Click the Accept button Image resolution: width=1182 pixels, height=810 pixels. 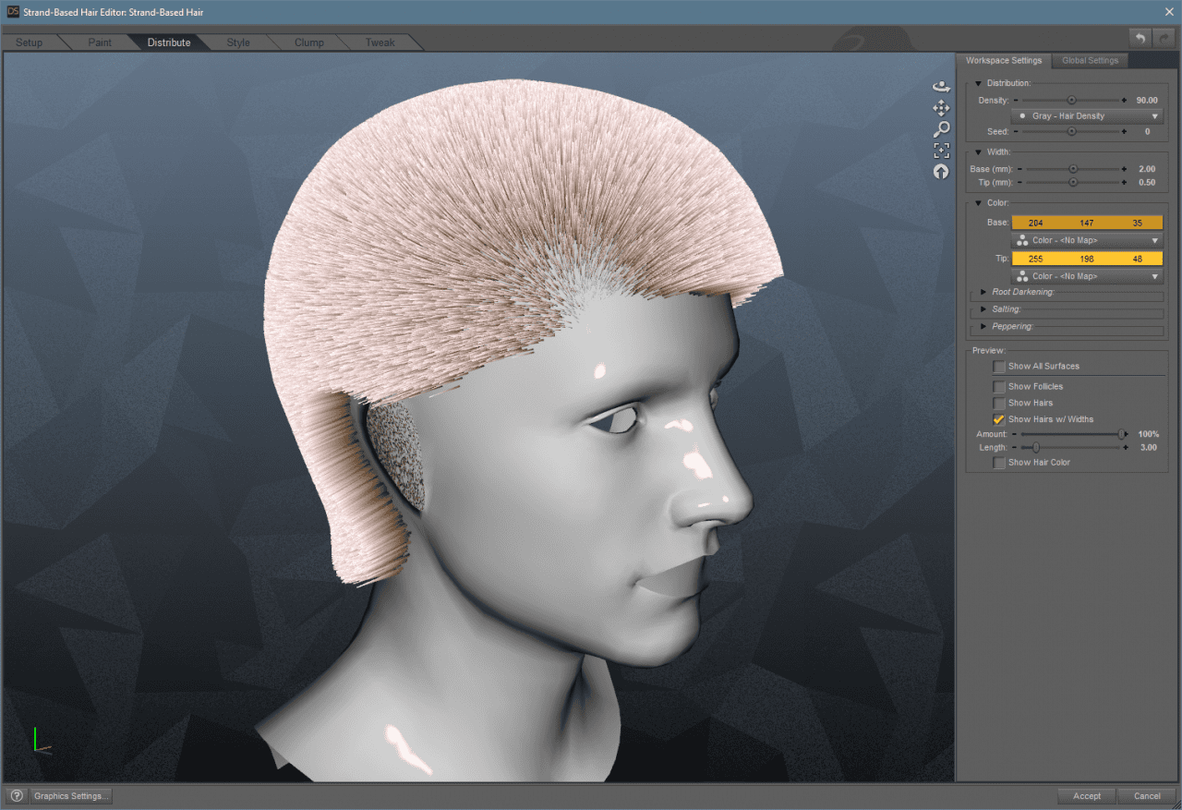pyautogui.click(x=1087, y=795)
